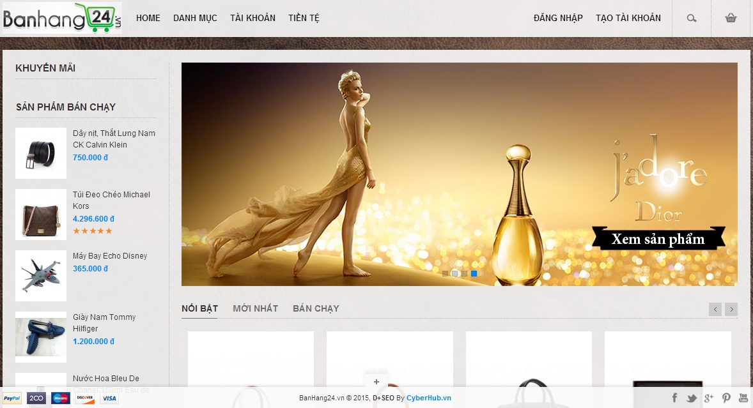The image size is (753, 408).
Task: Click the 4.296.600 đ price
Action: (93, 218)
